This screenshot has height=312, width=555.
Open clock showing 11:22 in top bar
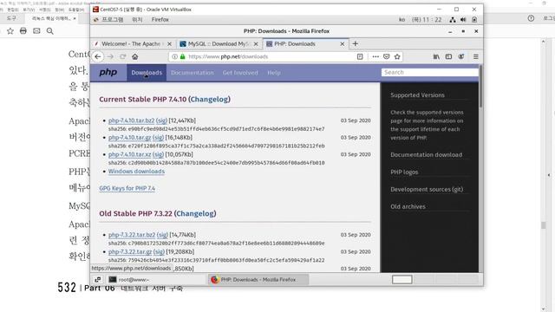click(427, 20)
